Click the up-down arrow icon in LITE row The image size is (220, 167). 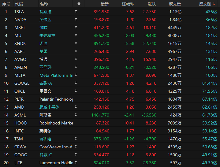[76, 162]
